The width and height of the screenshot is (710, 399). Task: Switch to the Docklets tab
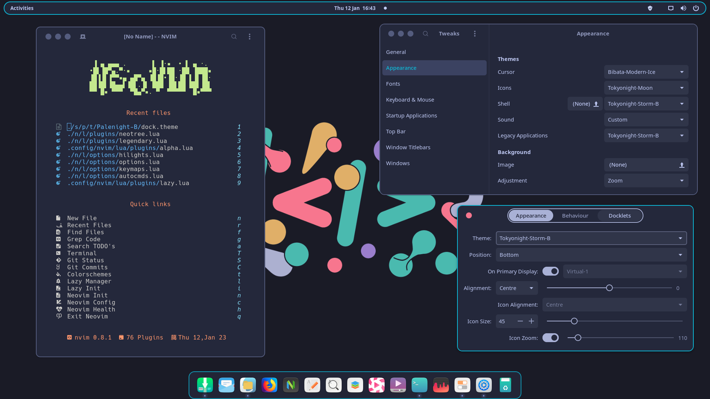click(620, 216)
